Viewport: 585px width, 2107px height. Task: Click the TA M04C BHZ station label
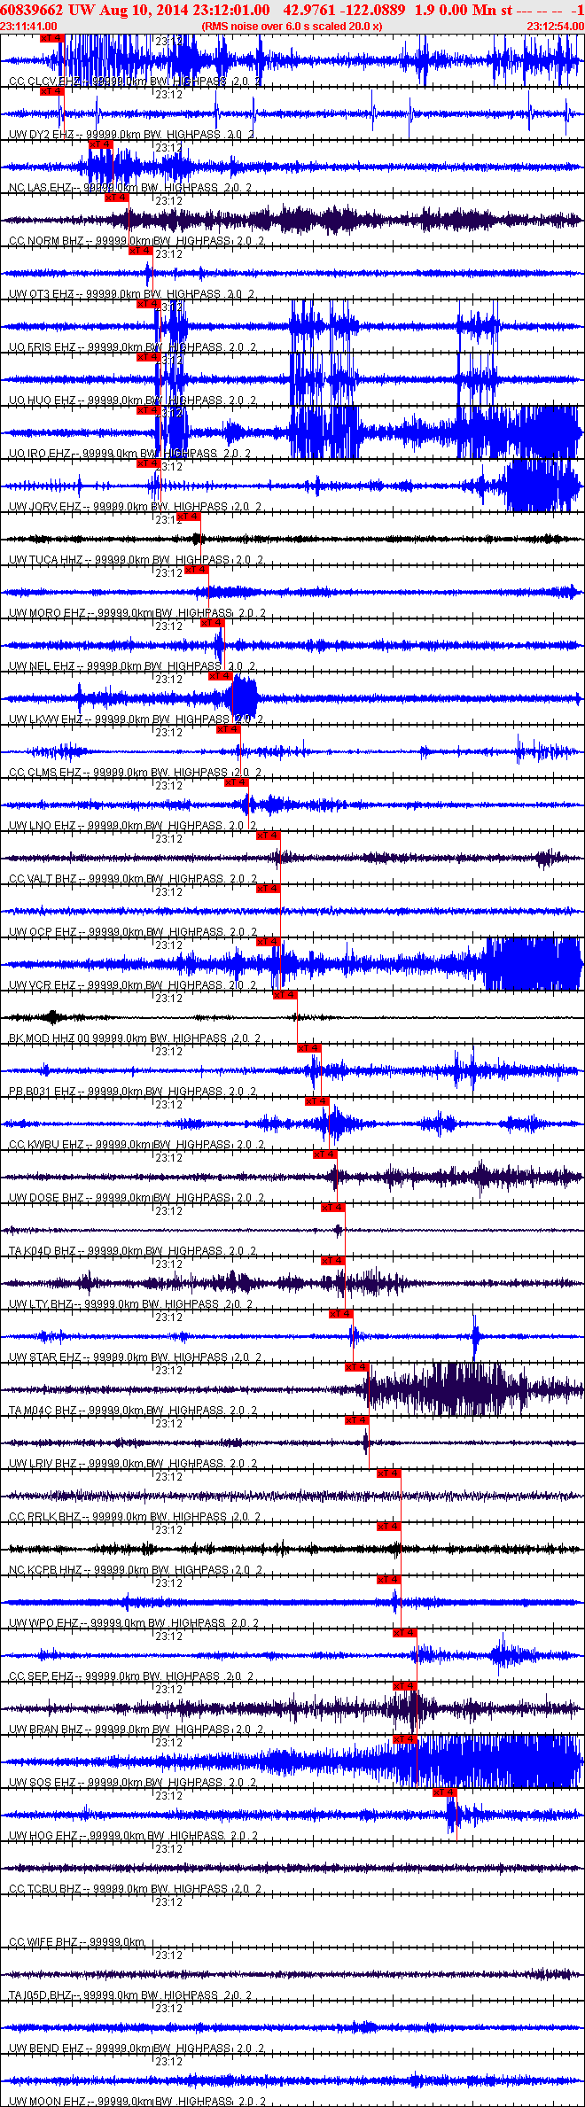43,1411
